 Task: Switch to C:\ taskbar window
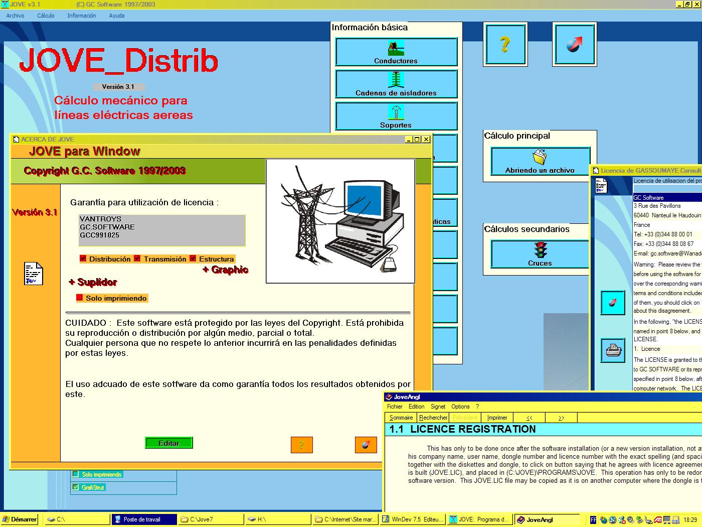[x=77, y=519]
